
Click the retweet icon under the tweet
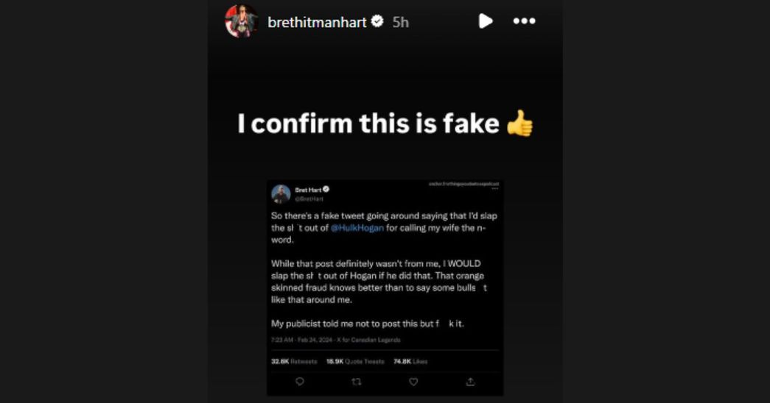point(357,382)
